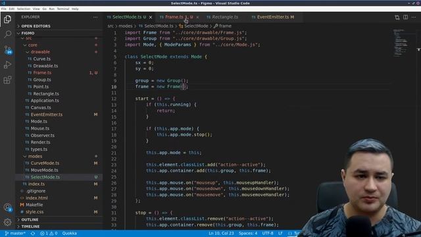Open index.html in the explorer
Viewport: 421px width, 237px height.
pyautogui.click(x=59, y=198)
